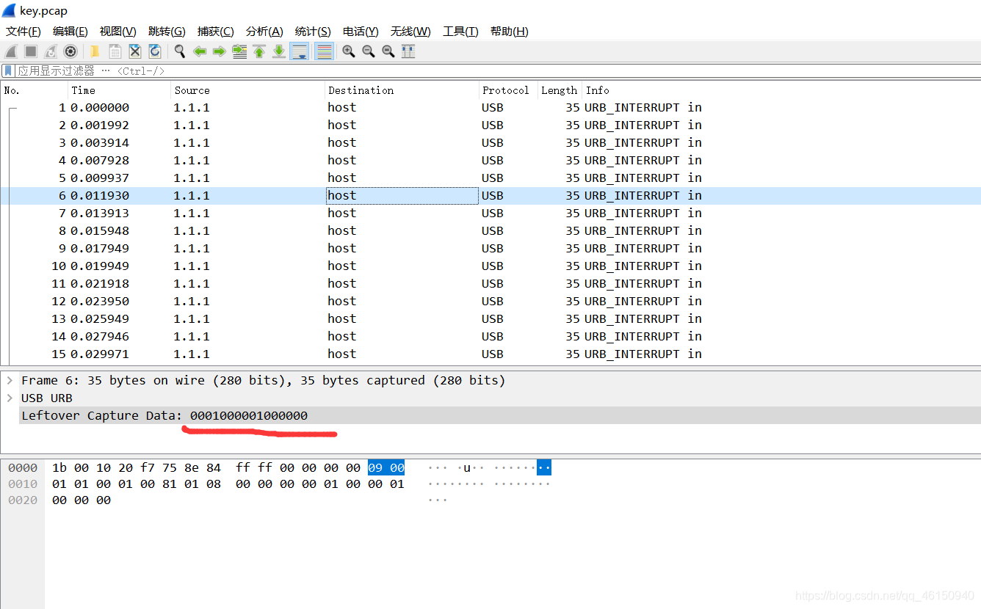Sort by the No. column header

(x=35, y=90)
